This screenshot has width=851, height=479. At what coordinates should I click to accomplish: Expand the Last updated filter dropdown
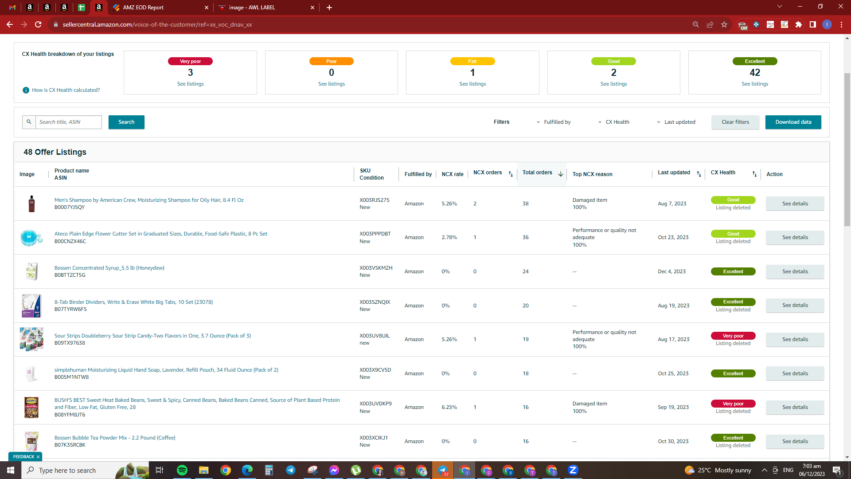676,122
